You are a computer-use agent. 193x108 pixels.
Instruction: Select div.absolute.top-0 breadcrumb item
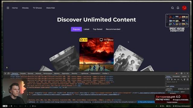tap(114, 102)
